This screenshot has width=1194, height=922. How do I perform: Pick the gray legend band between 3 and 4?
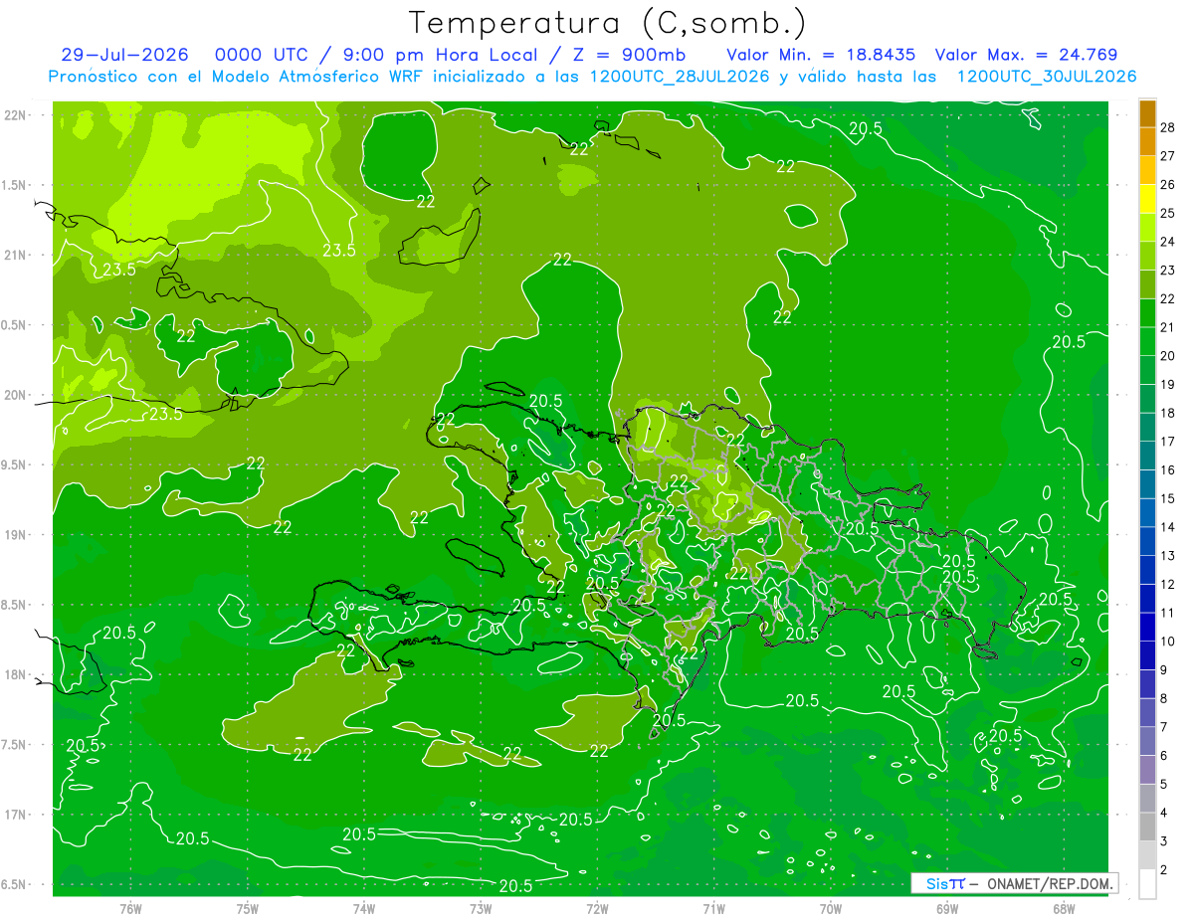[1147, 828]
